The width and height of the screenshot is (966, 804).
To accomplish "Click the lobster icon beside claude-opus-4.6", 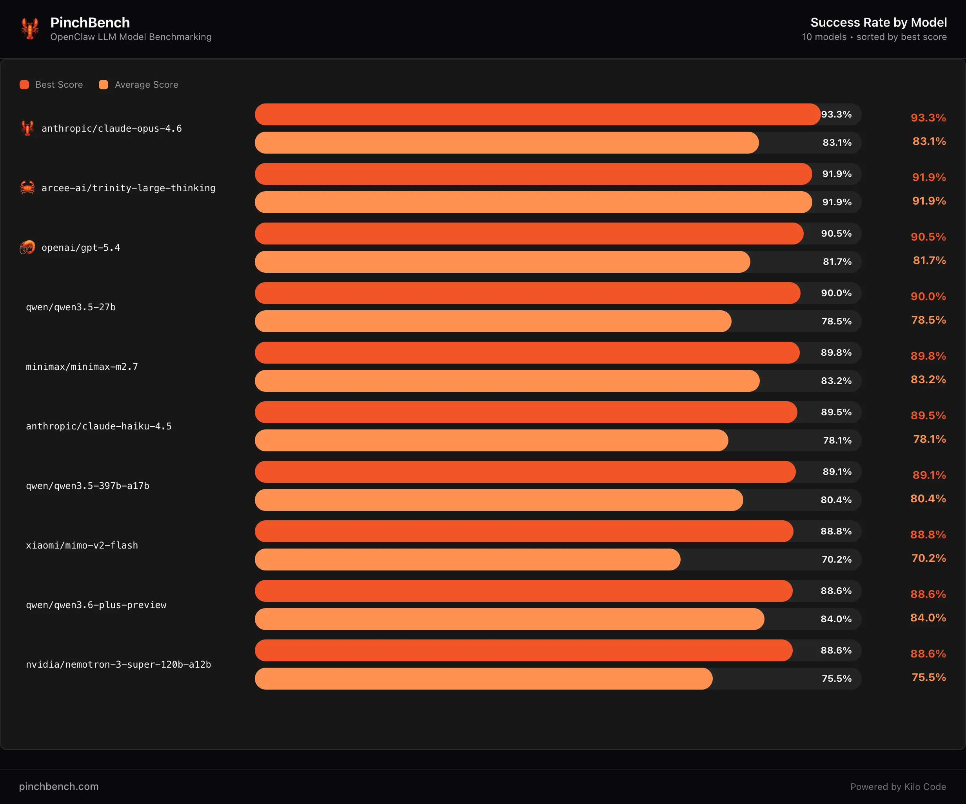I will point(27,129).
